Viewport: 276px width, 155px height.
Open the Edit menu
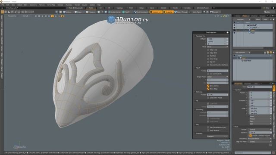tap(8, 5)
